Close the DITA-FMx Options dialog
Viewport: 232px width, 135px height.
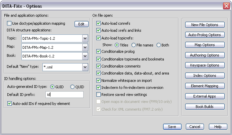pos(226,6)
